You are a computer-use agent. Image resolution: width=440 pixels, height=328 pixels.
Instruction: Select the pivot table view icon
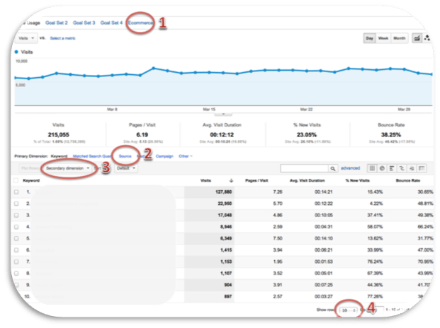pyautogui.click(x=424, y=168)
